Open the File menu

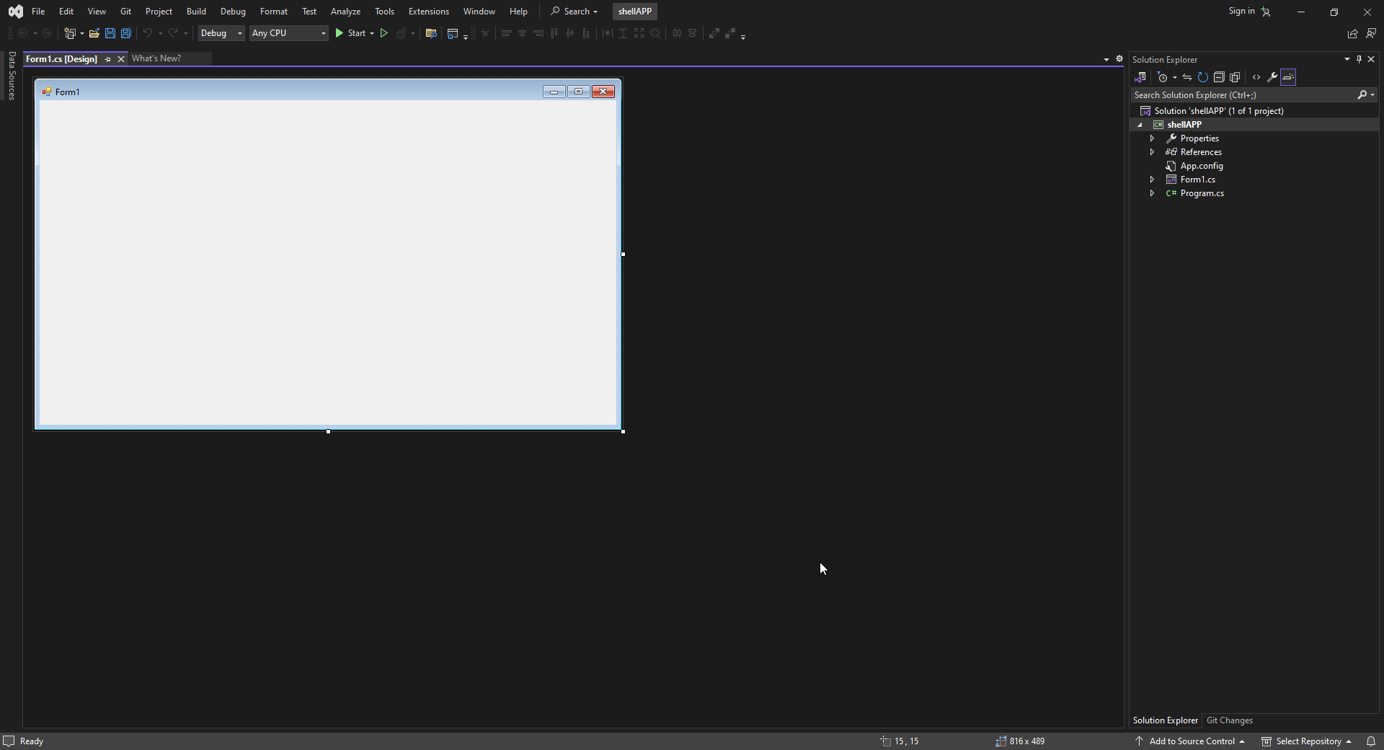38,12
